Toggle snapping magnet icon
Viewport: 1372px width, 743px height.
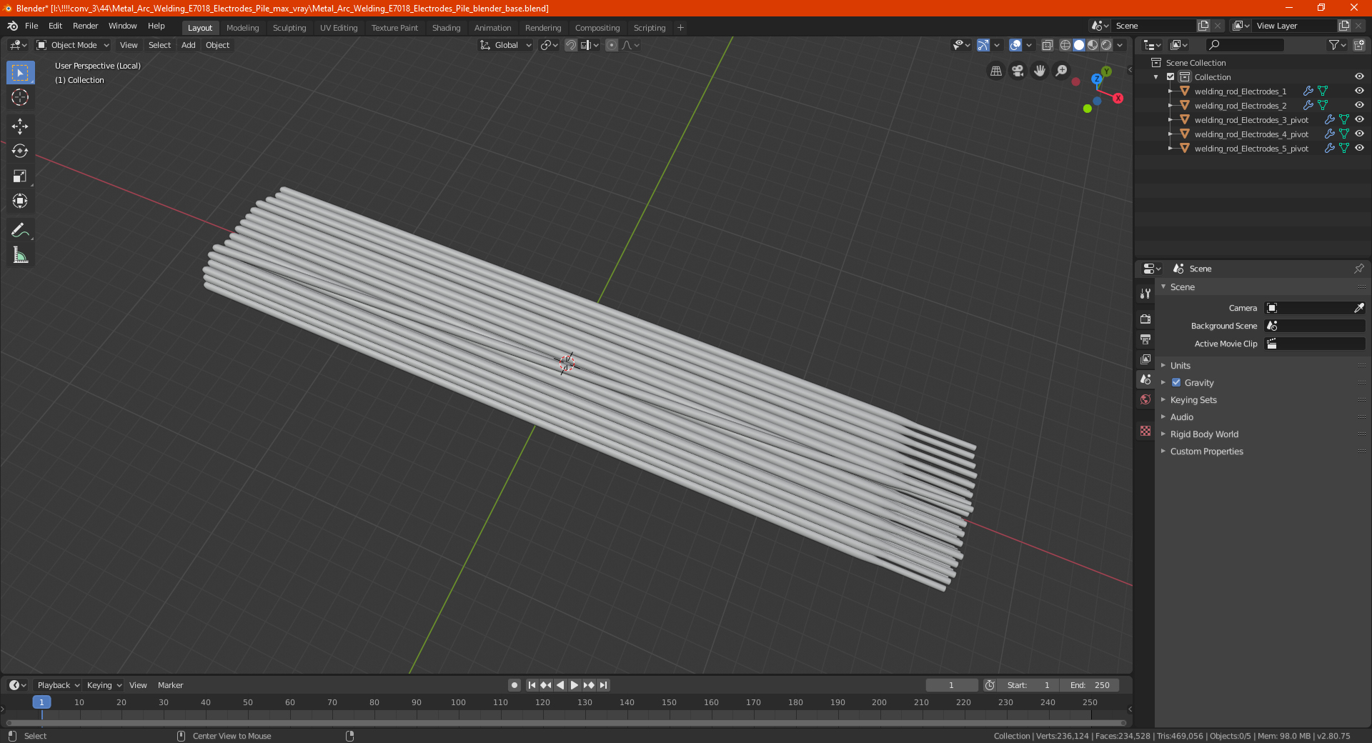tap(570, 45)
